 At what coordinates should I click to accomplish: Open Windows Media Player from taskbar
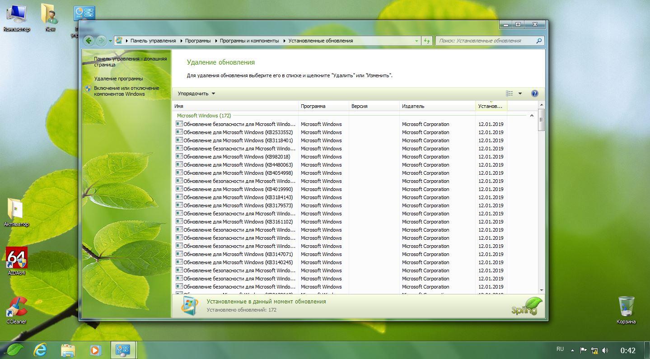tap(95, 350)
